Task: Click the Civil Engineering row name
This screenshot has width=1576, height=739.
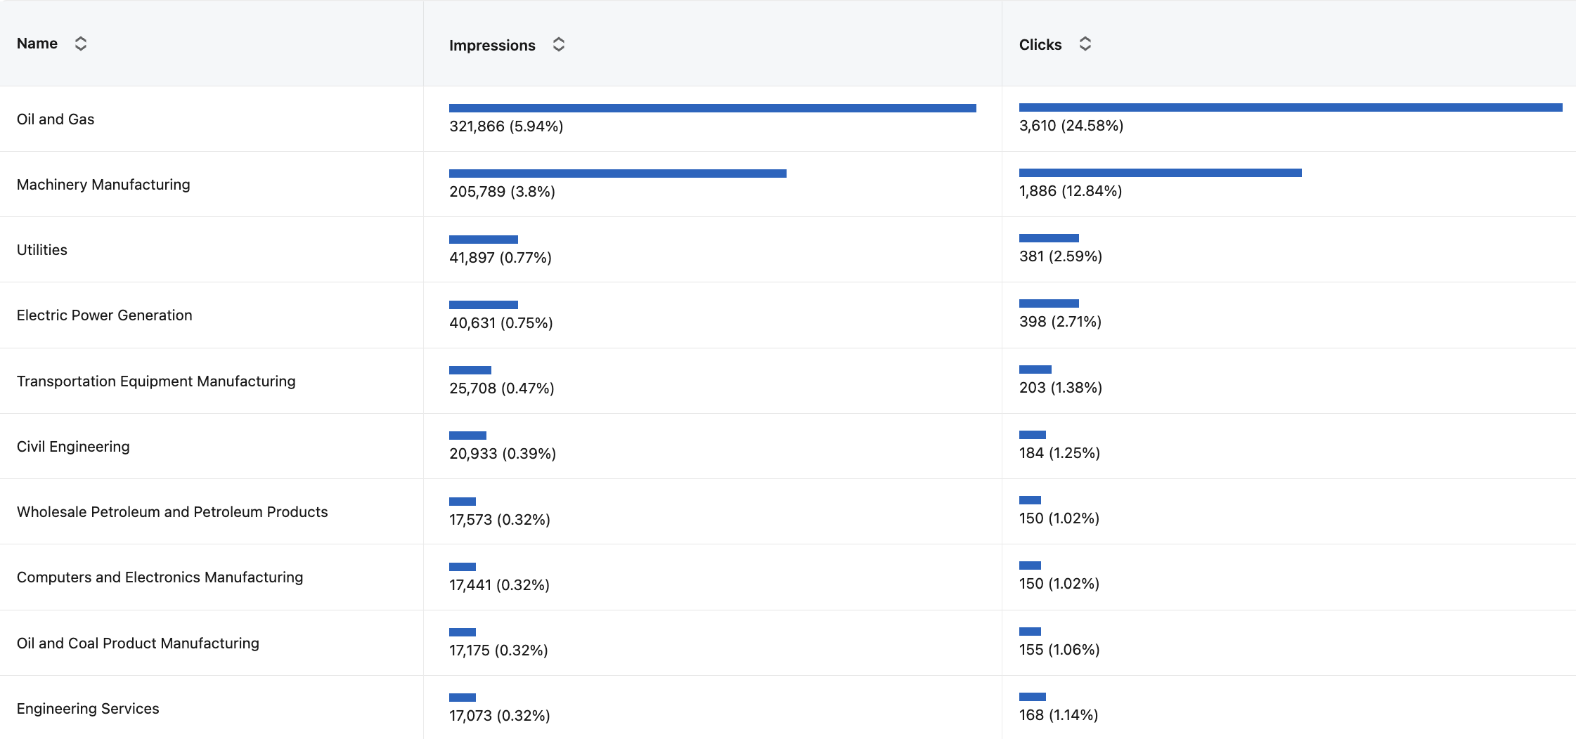Action: tap(73, 447)
